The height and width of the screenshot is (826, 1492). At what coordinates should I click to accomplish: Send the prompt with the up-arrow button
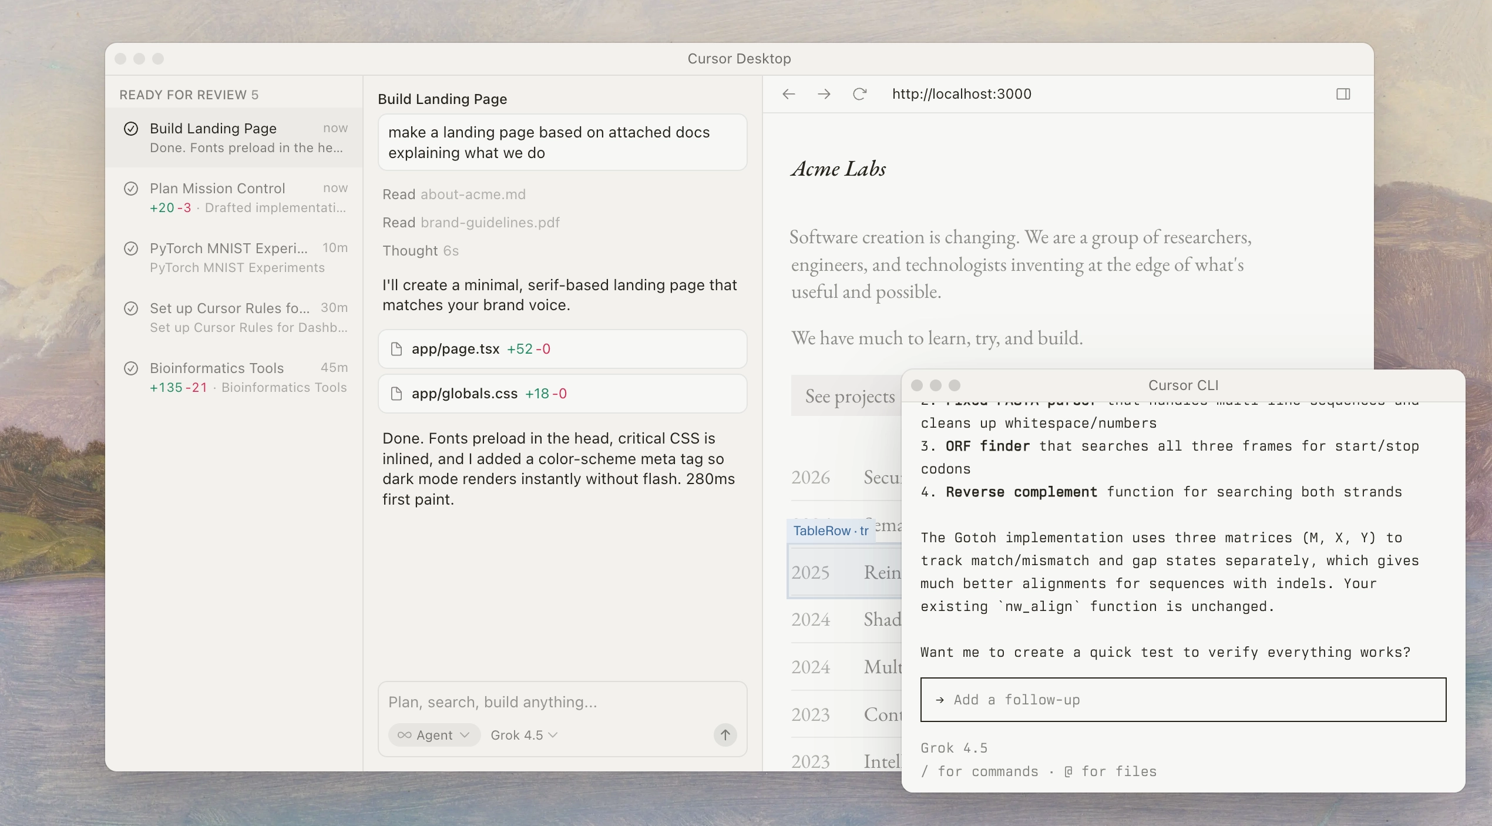coord(725,735)
